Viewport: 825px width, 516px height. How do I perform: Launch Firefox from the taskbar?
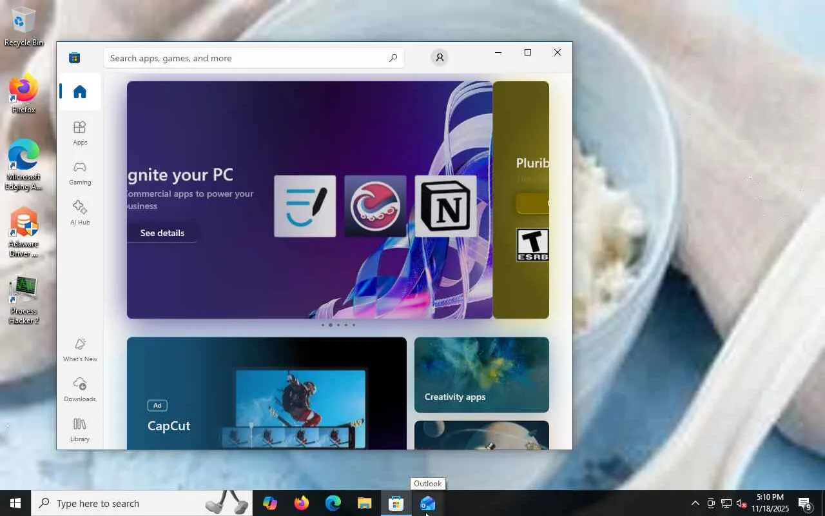pos(301,503)
